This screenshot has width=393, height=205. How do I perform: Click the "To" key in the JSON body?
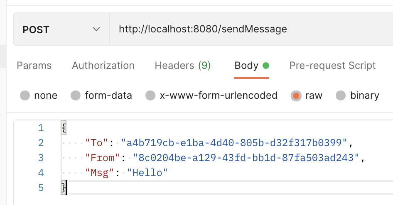pos(96,143)
